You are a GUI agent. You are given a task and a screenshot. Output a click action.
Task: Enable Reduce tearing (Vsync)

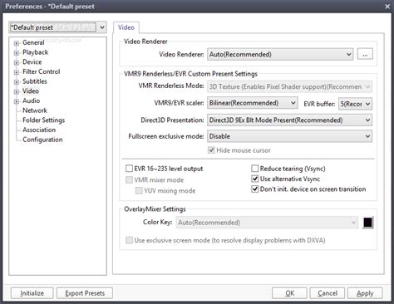coord(254,169)
